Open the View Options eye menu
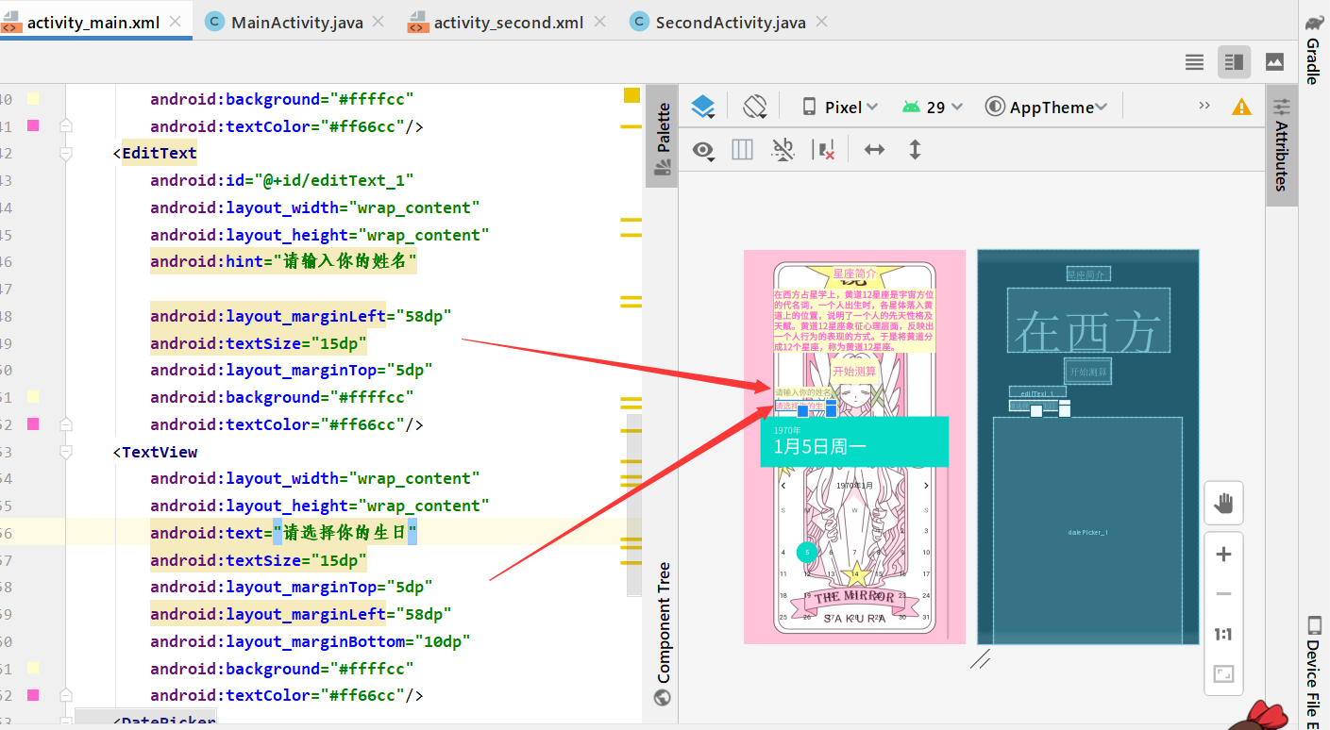Screen dimensions: 1330x730 (x=703, y=150)
